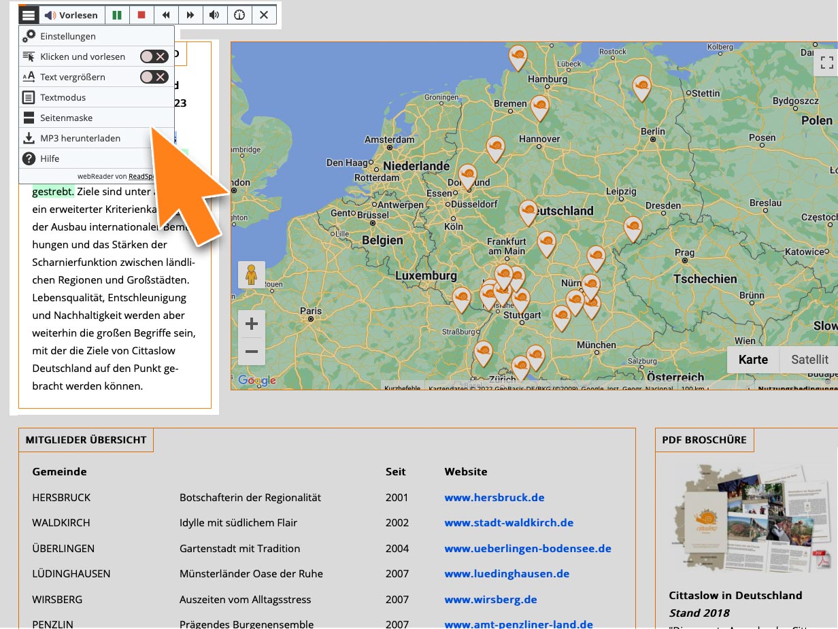Skip forward with the fast-forward icon
Viewport: 838px width, 629px height.
pyautogui.click(x=190, y=15)
